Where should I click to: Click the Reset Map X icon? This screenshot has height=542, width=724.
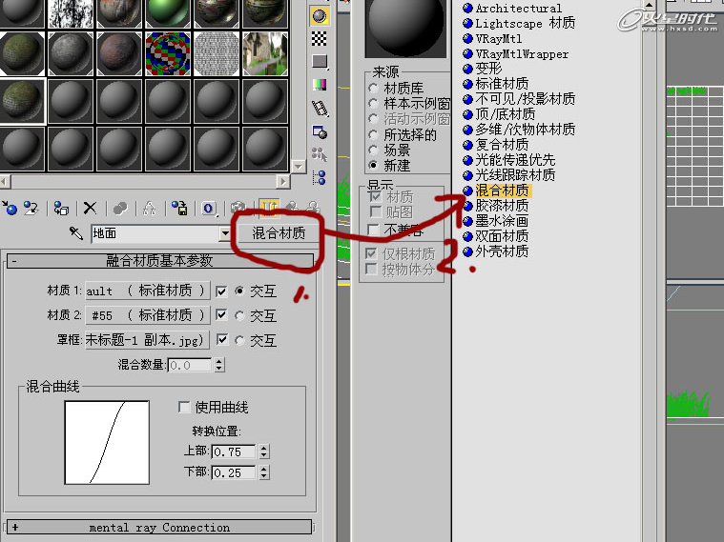click(90, 208)
